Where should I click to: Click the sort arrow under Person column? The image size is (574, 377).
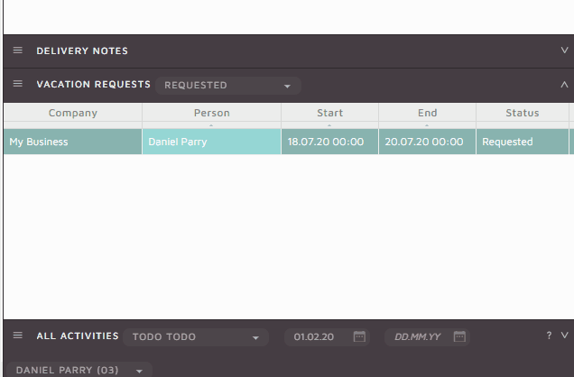211,125
